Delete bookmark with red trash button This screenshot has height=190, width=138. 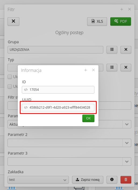(126, 179)
